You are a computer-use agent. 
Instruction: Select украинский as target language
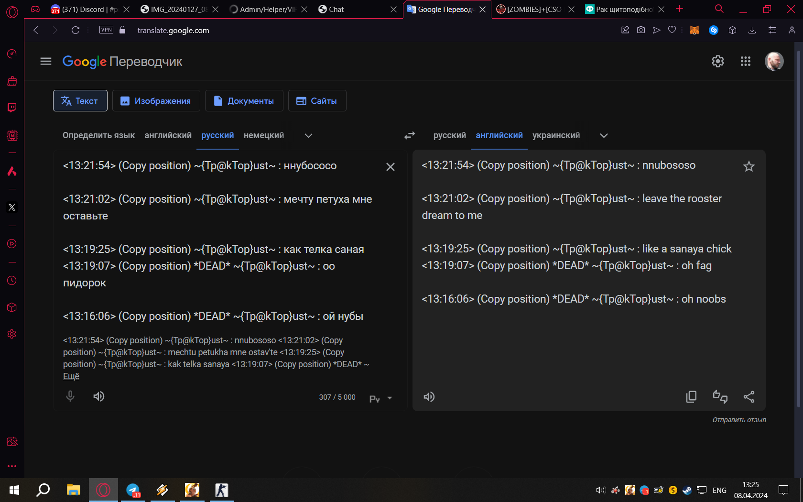click(556, 136)
